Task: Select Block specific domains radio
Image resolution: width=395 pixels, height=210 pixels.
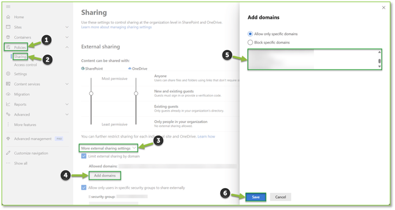Action: tap(250, 43)
